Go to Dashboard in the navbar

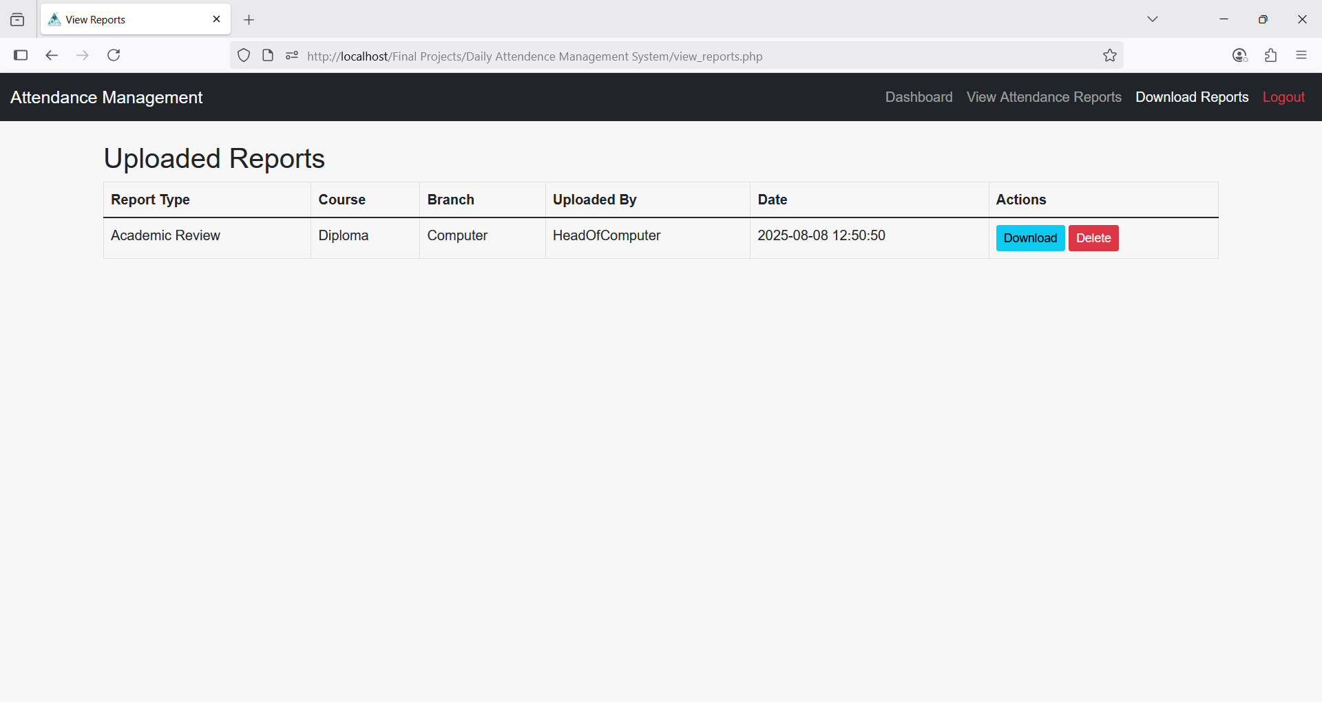(x=919, y=97)
